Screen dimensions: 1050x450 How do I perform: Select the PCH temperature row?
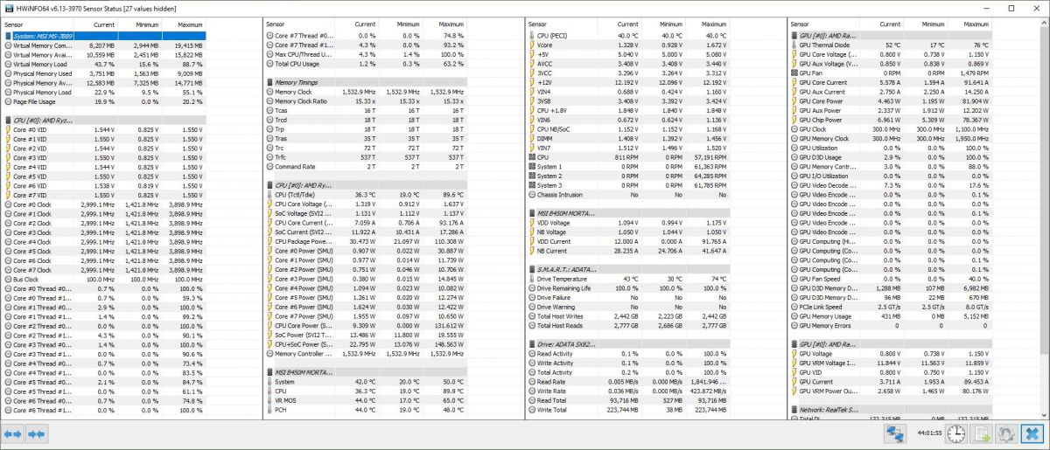coord(367,410)
